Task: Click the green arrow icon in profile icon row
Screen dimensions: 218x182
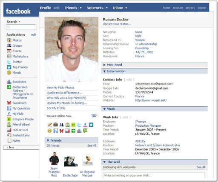Action: pos(73,131)
